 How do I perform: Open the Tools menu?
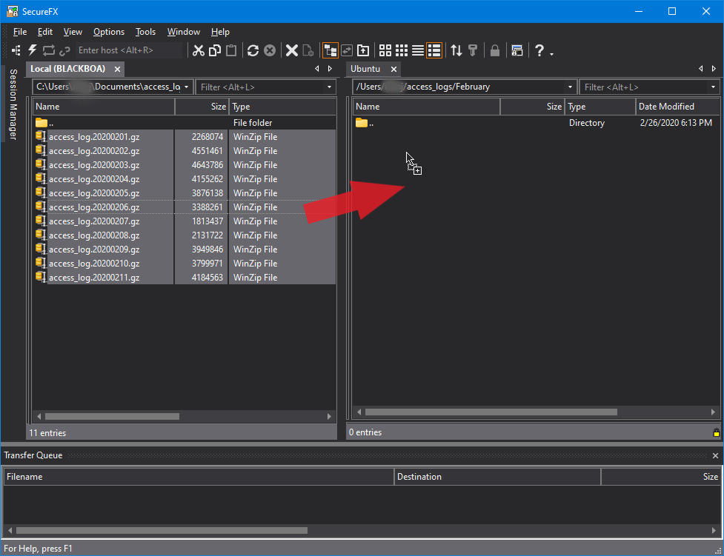(145, 32)
